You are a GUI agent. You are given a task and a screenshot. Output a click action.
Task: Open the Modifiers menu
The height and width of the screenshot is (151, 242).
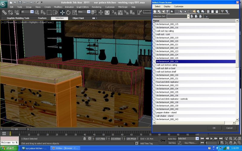[x=58, y=7]
